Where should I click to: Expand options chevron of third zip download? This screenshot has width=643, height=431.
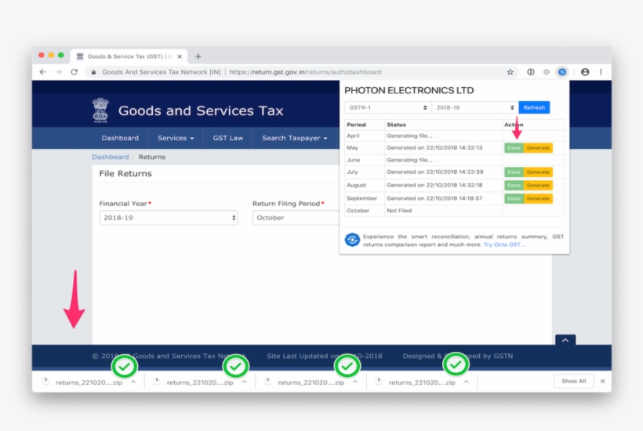[x=355, y=382]
